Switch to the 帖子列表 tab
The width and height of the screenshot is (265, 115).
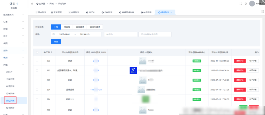(x=146, y=12)
